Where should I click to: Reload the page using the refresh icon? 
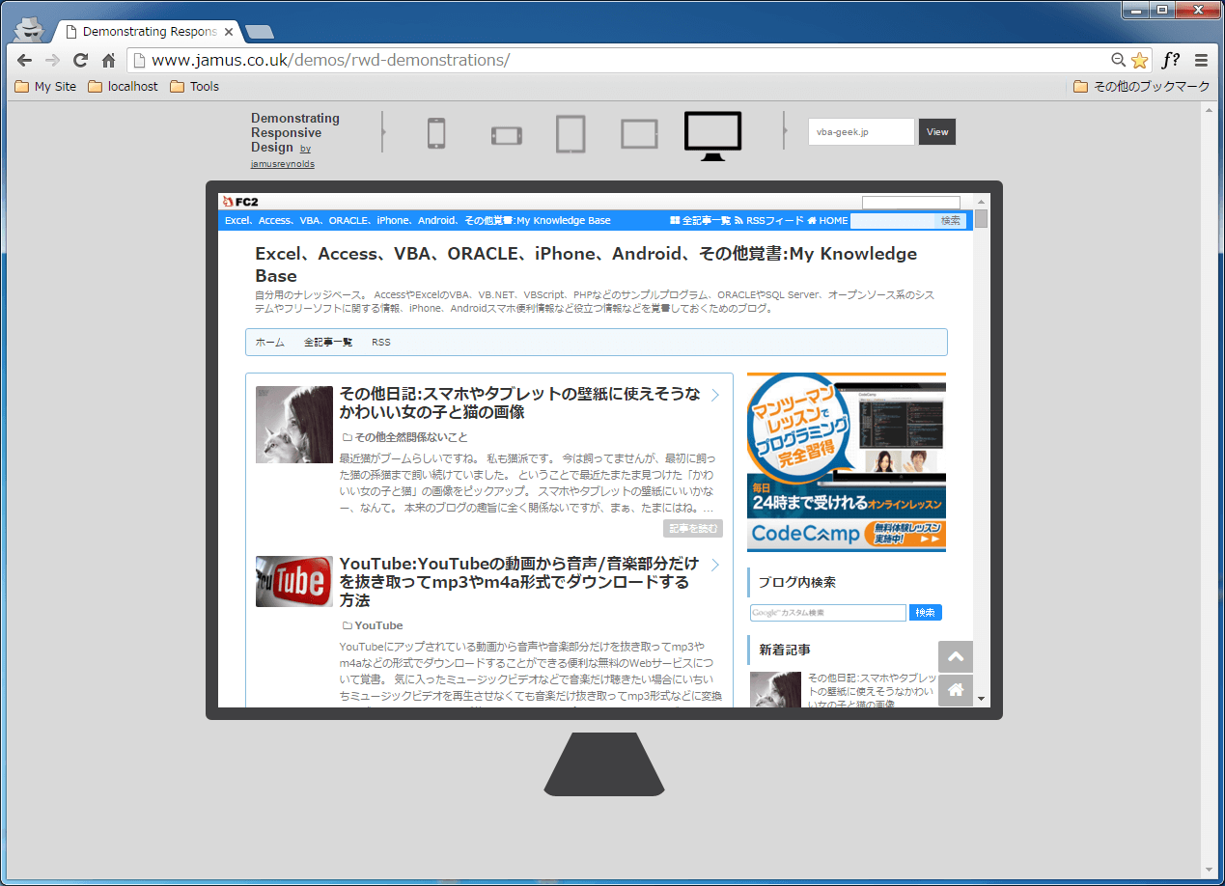80,60
